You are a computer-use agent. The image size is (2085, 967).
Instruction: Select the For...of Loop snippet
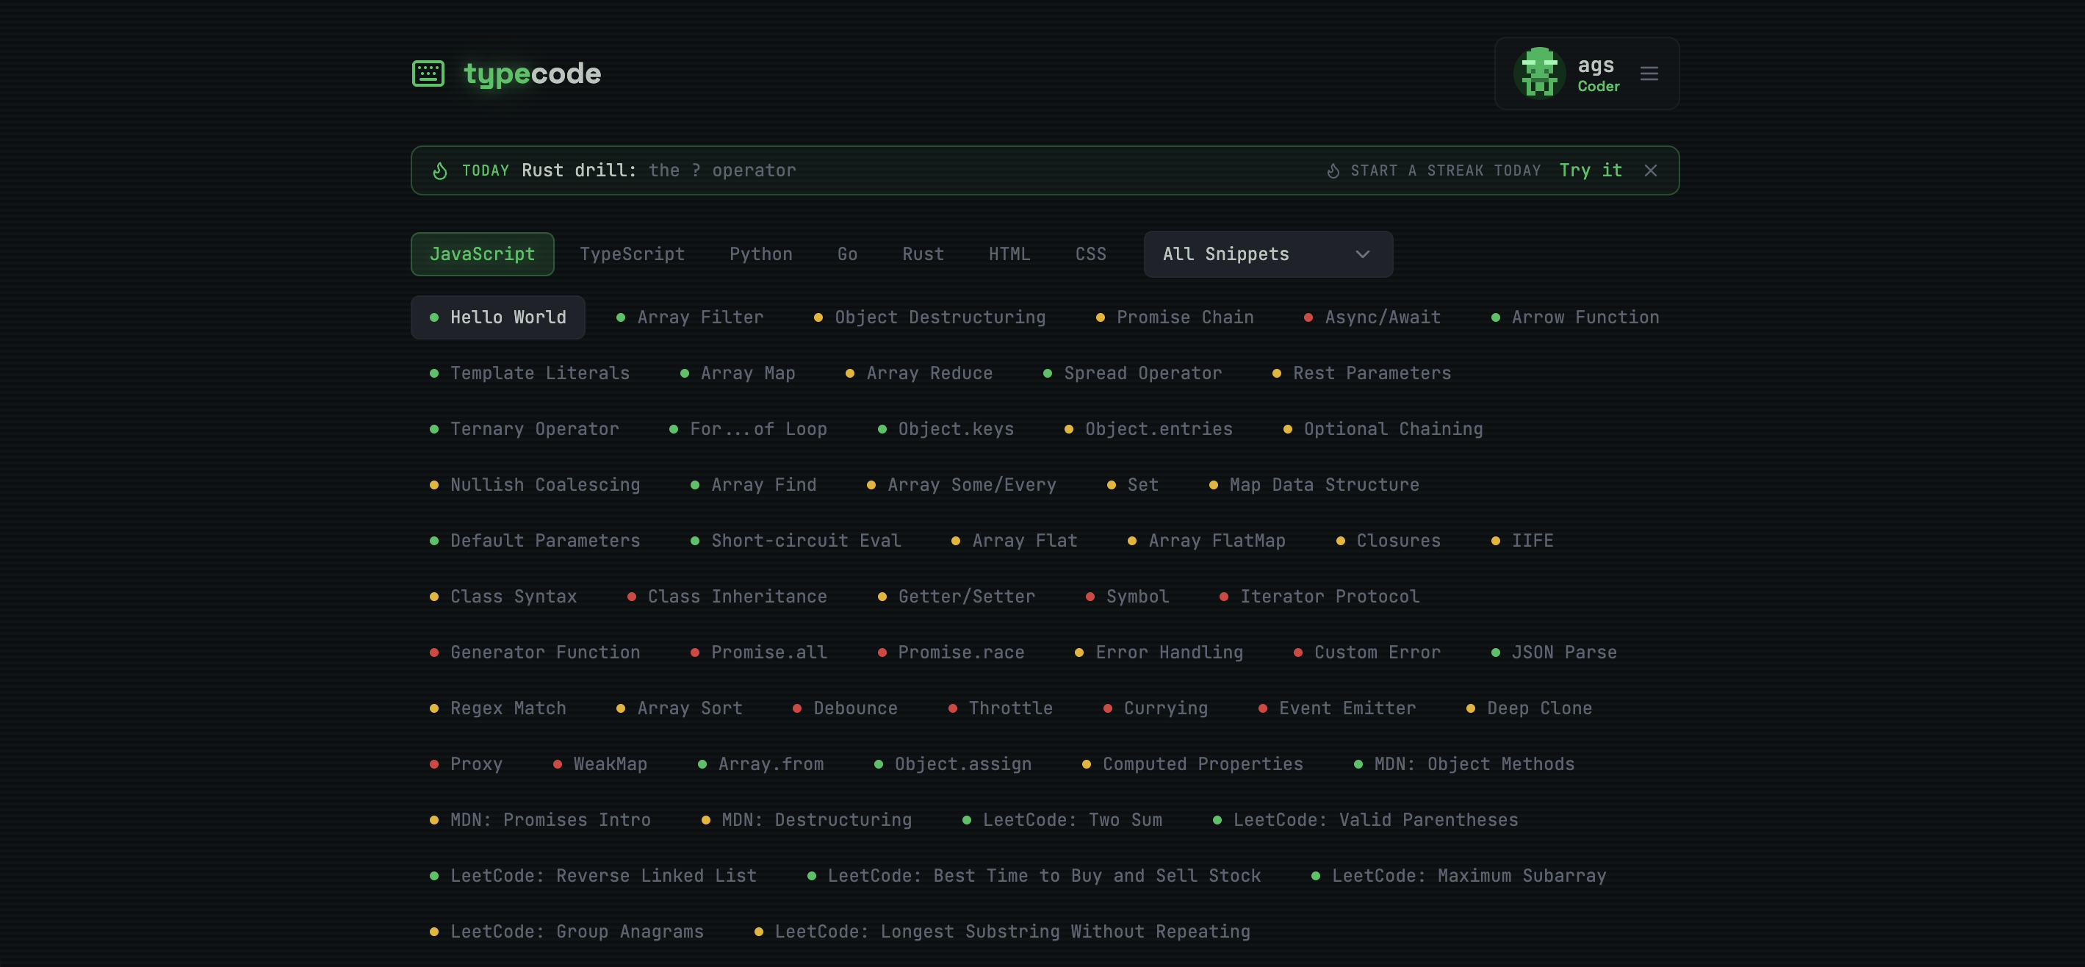748,429
